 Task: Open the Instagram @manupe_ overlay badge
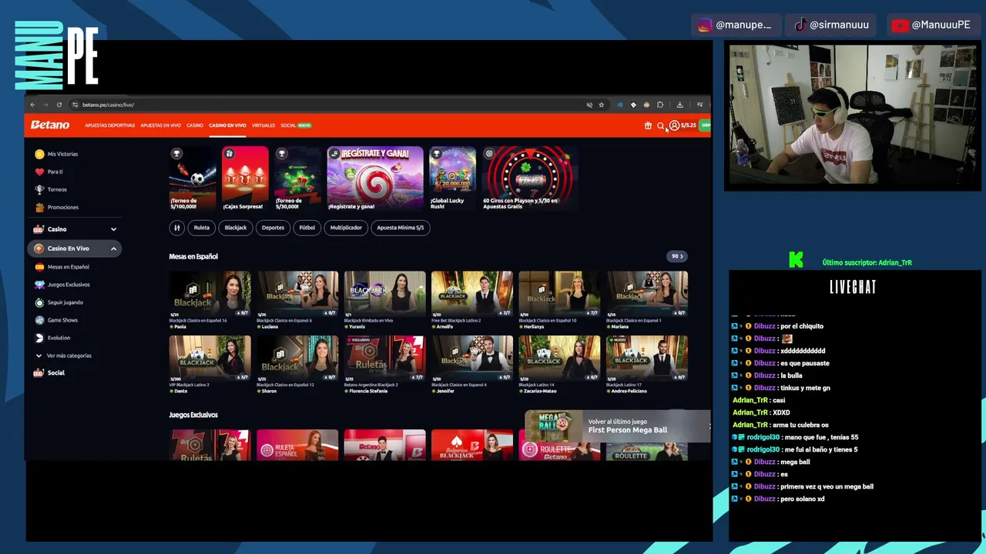pos(735,25)
